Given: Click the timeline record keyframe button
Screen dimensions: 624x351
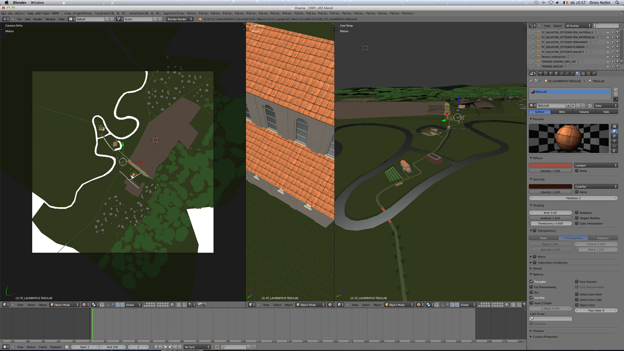Looking at the screenshot, I should (x=218, y=347).
